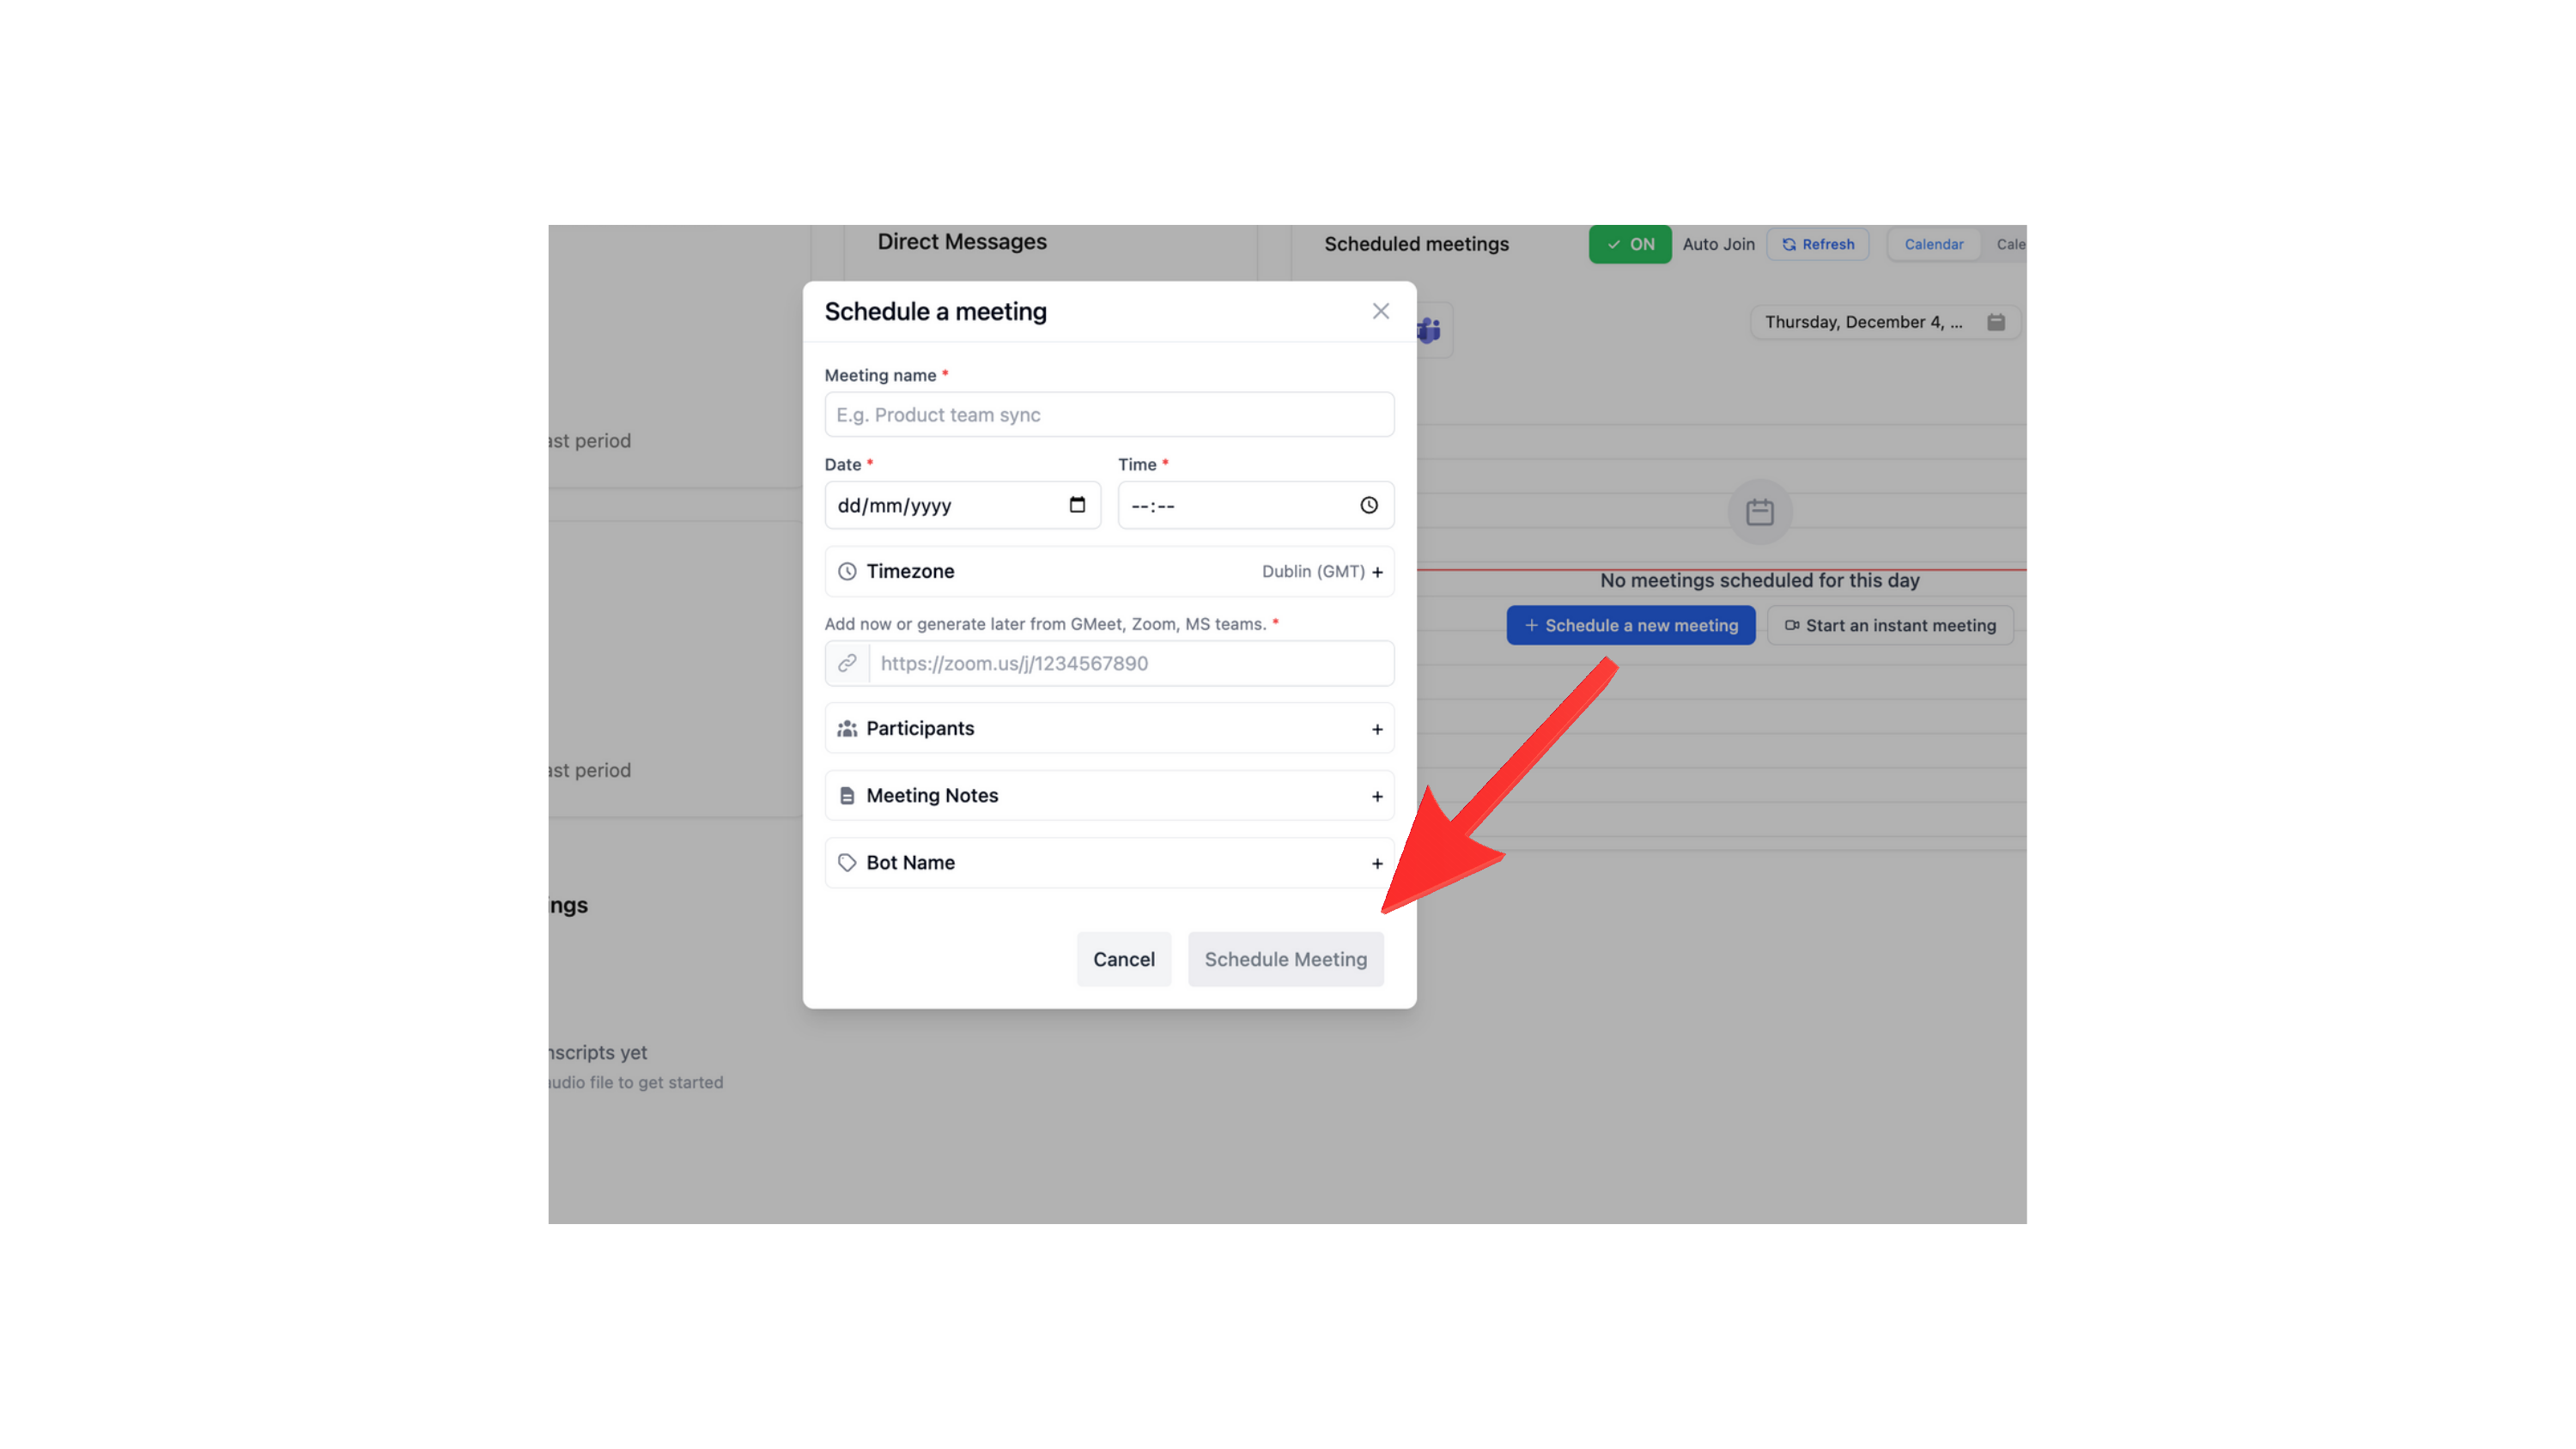Click the Meeting Notes document icon
Image resolution: width=2576 pixels, height=1449 pixels.
tap(847, 795)
